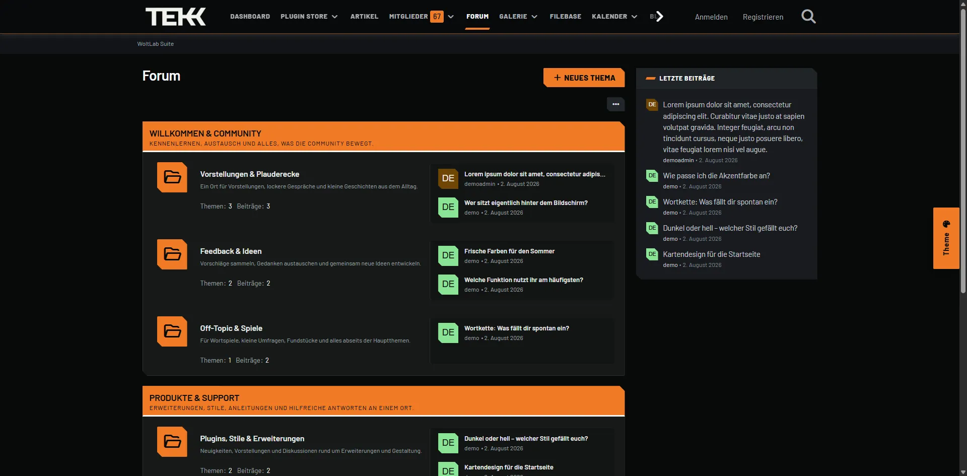The image size is (967, 476).
Task: Open the WoltLab Suite breadcrumb link
Action: point(156,44)
